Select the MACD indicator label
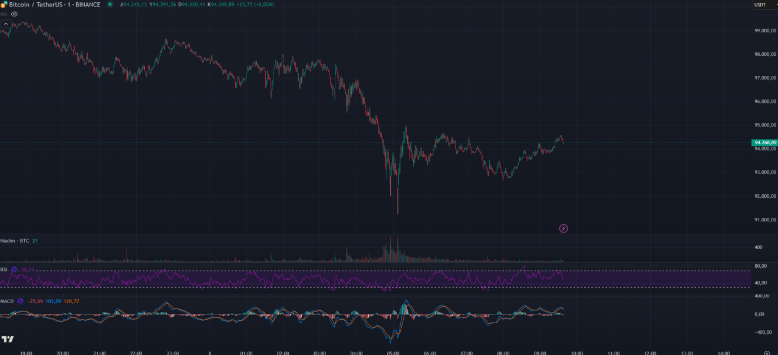The image size is (778, 355). 7,301
